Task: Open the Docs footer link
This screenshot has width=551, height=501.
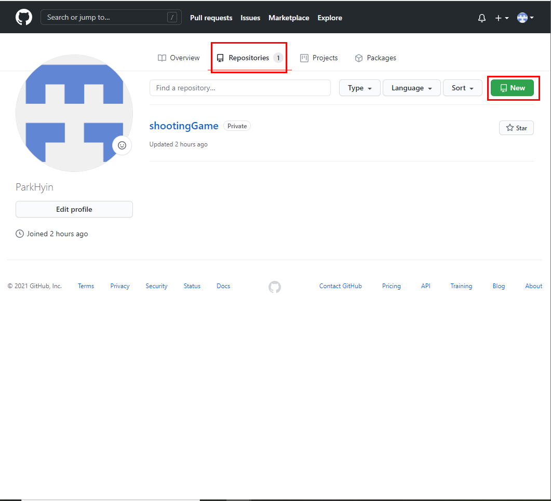Action: coord(223,286)
